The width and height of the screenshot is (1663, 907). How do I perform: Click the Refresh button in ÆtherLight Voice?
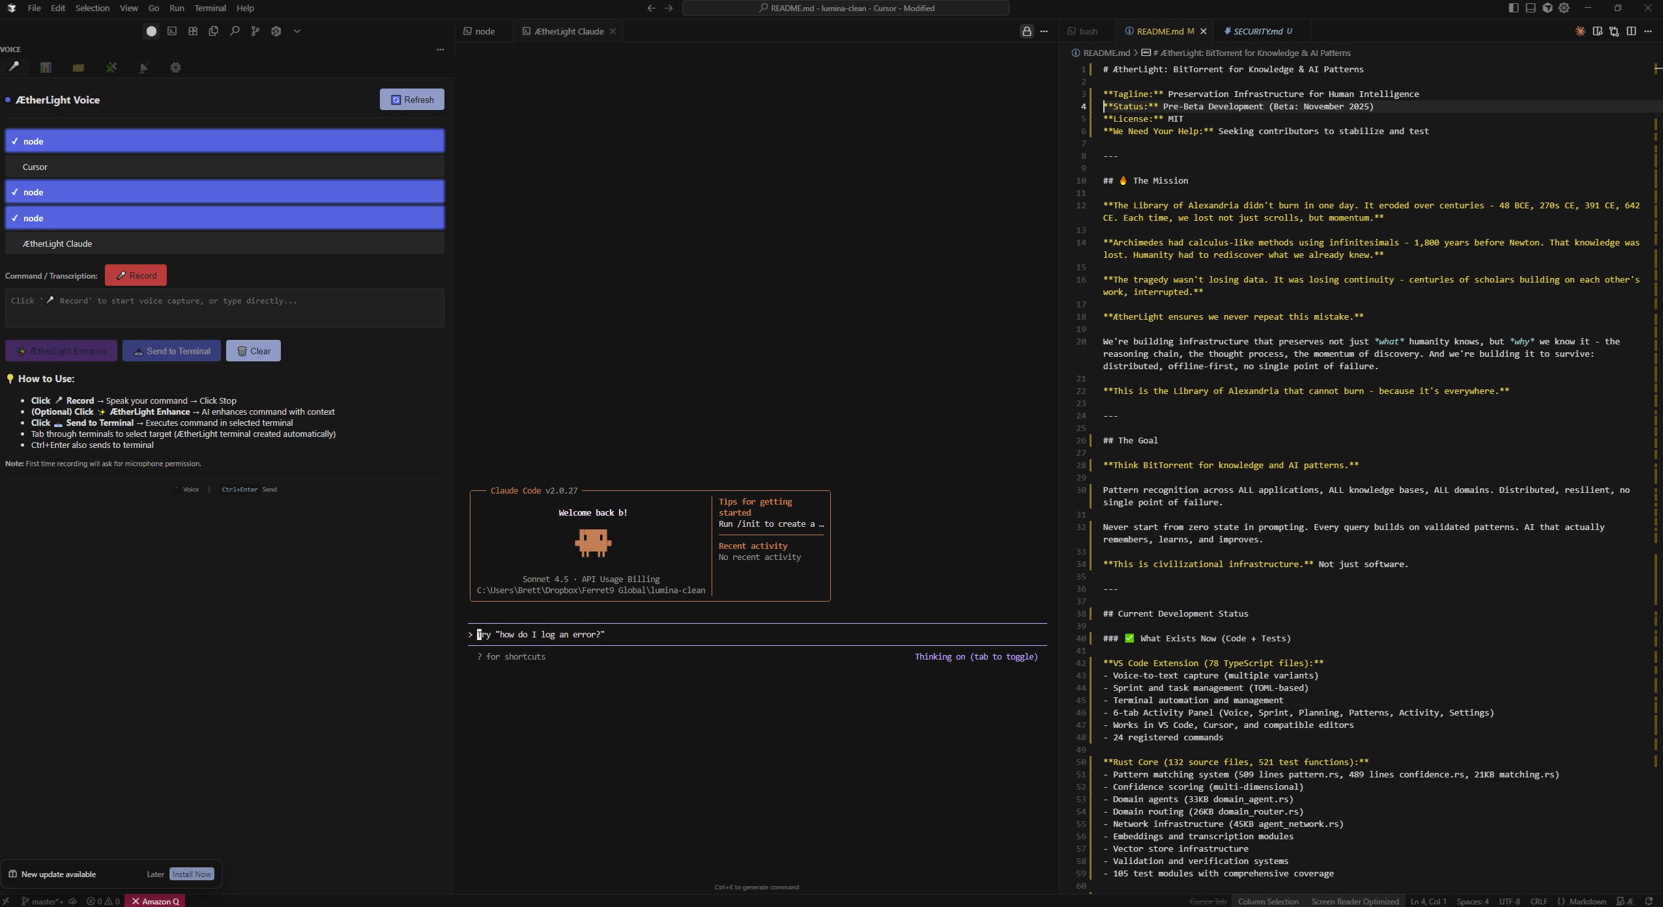[x=412, y=99]
